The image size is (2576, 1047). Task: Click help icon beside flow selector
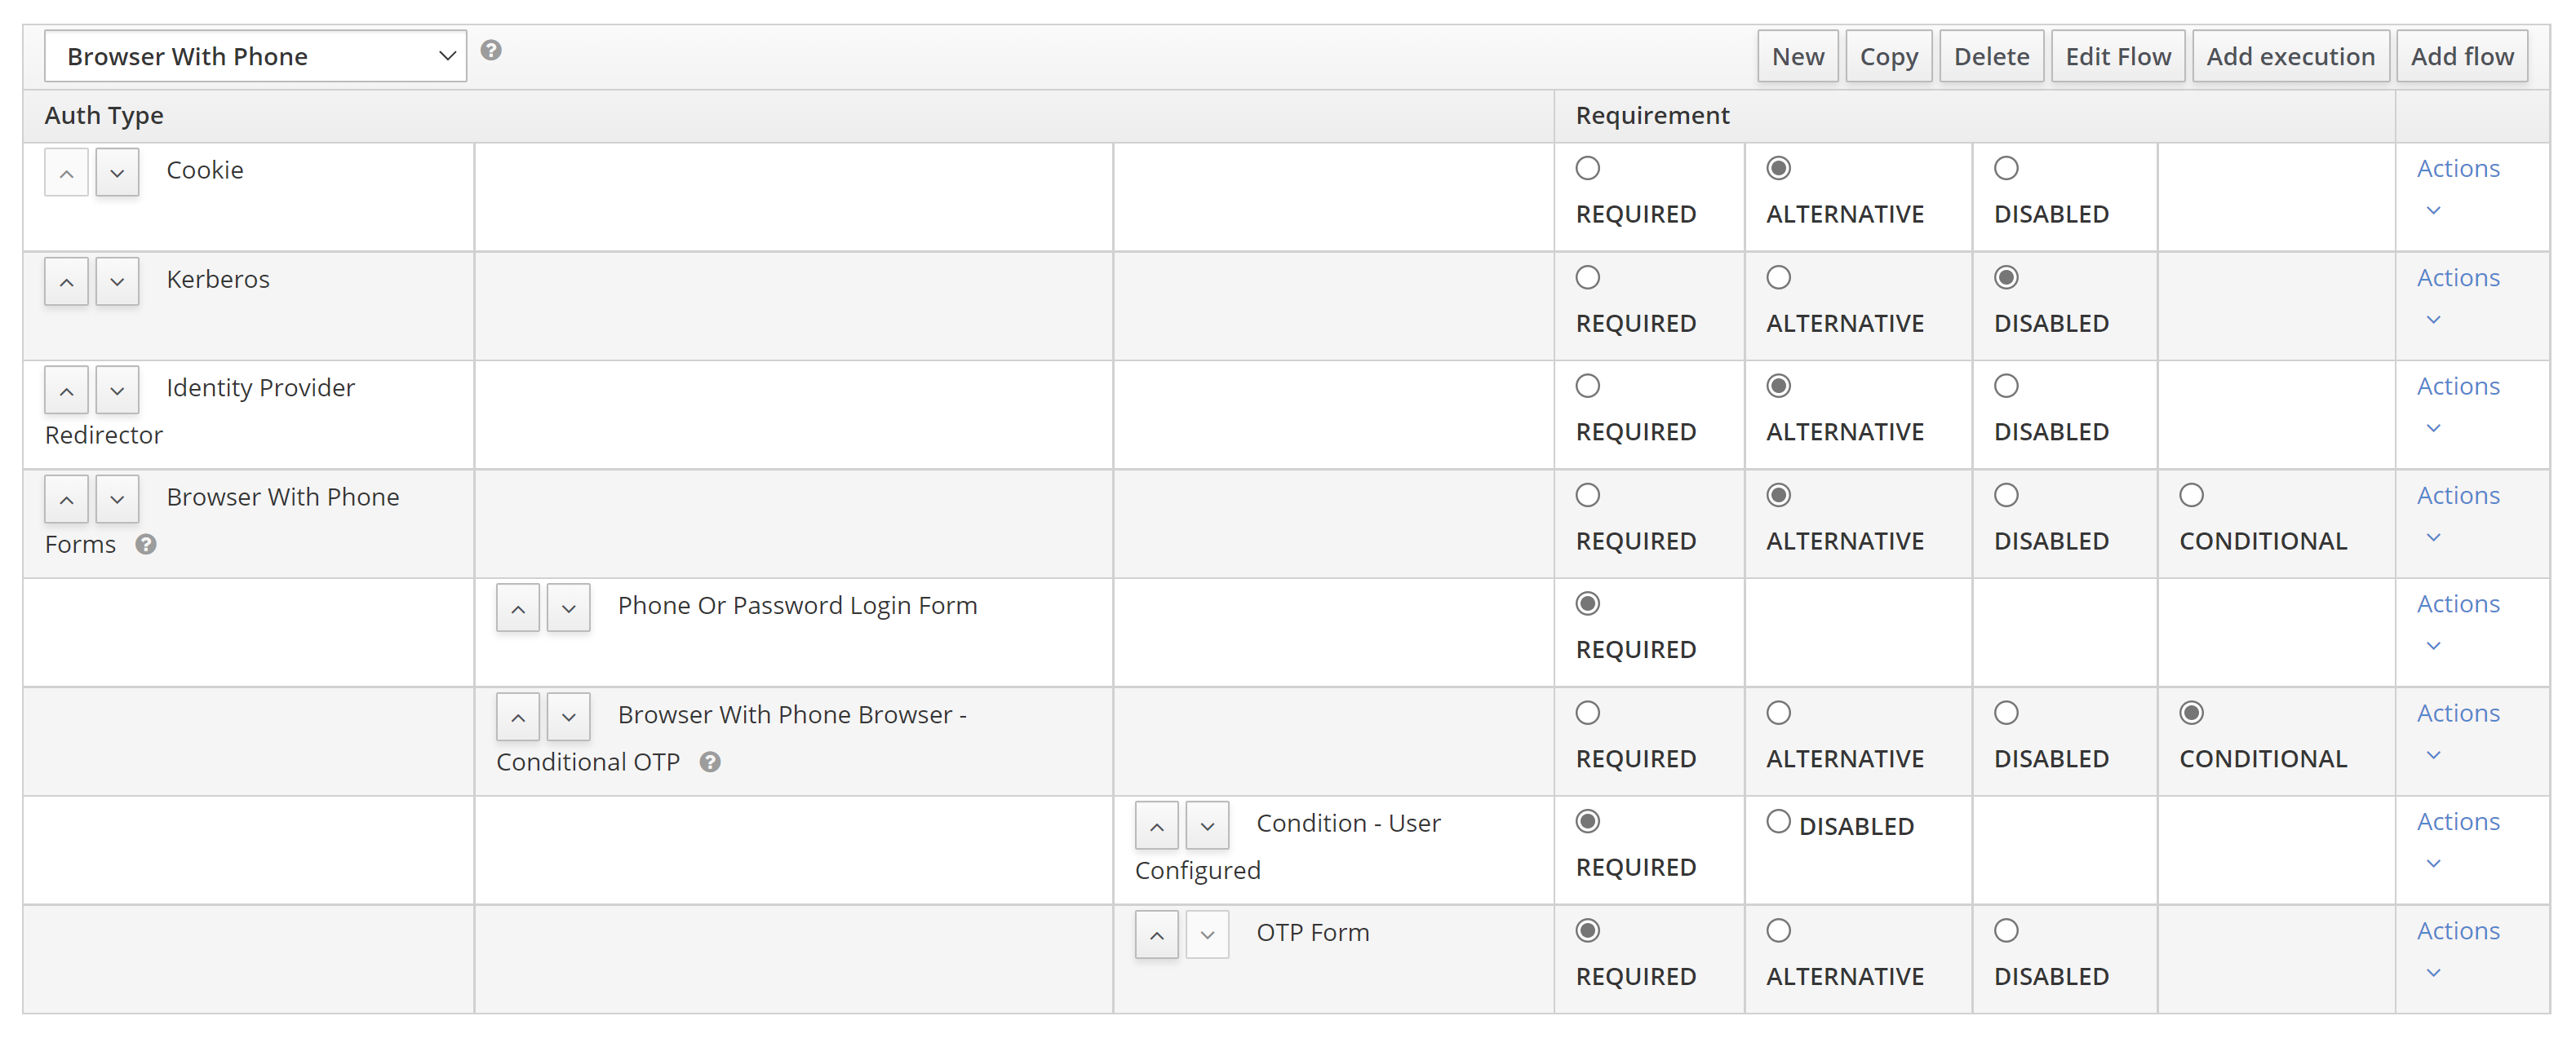click(x=490, y=50)
